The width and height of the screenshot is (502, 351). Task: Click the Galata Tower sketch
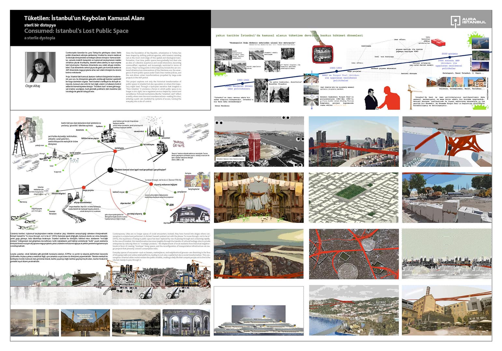pos(56,153)
